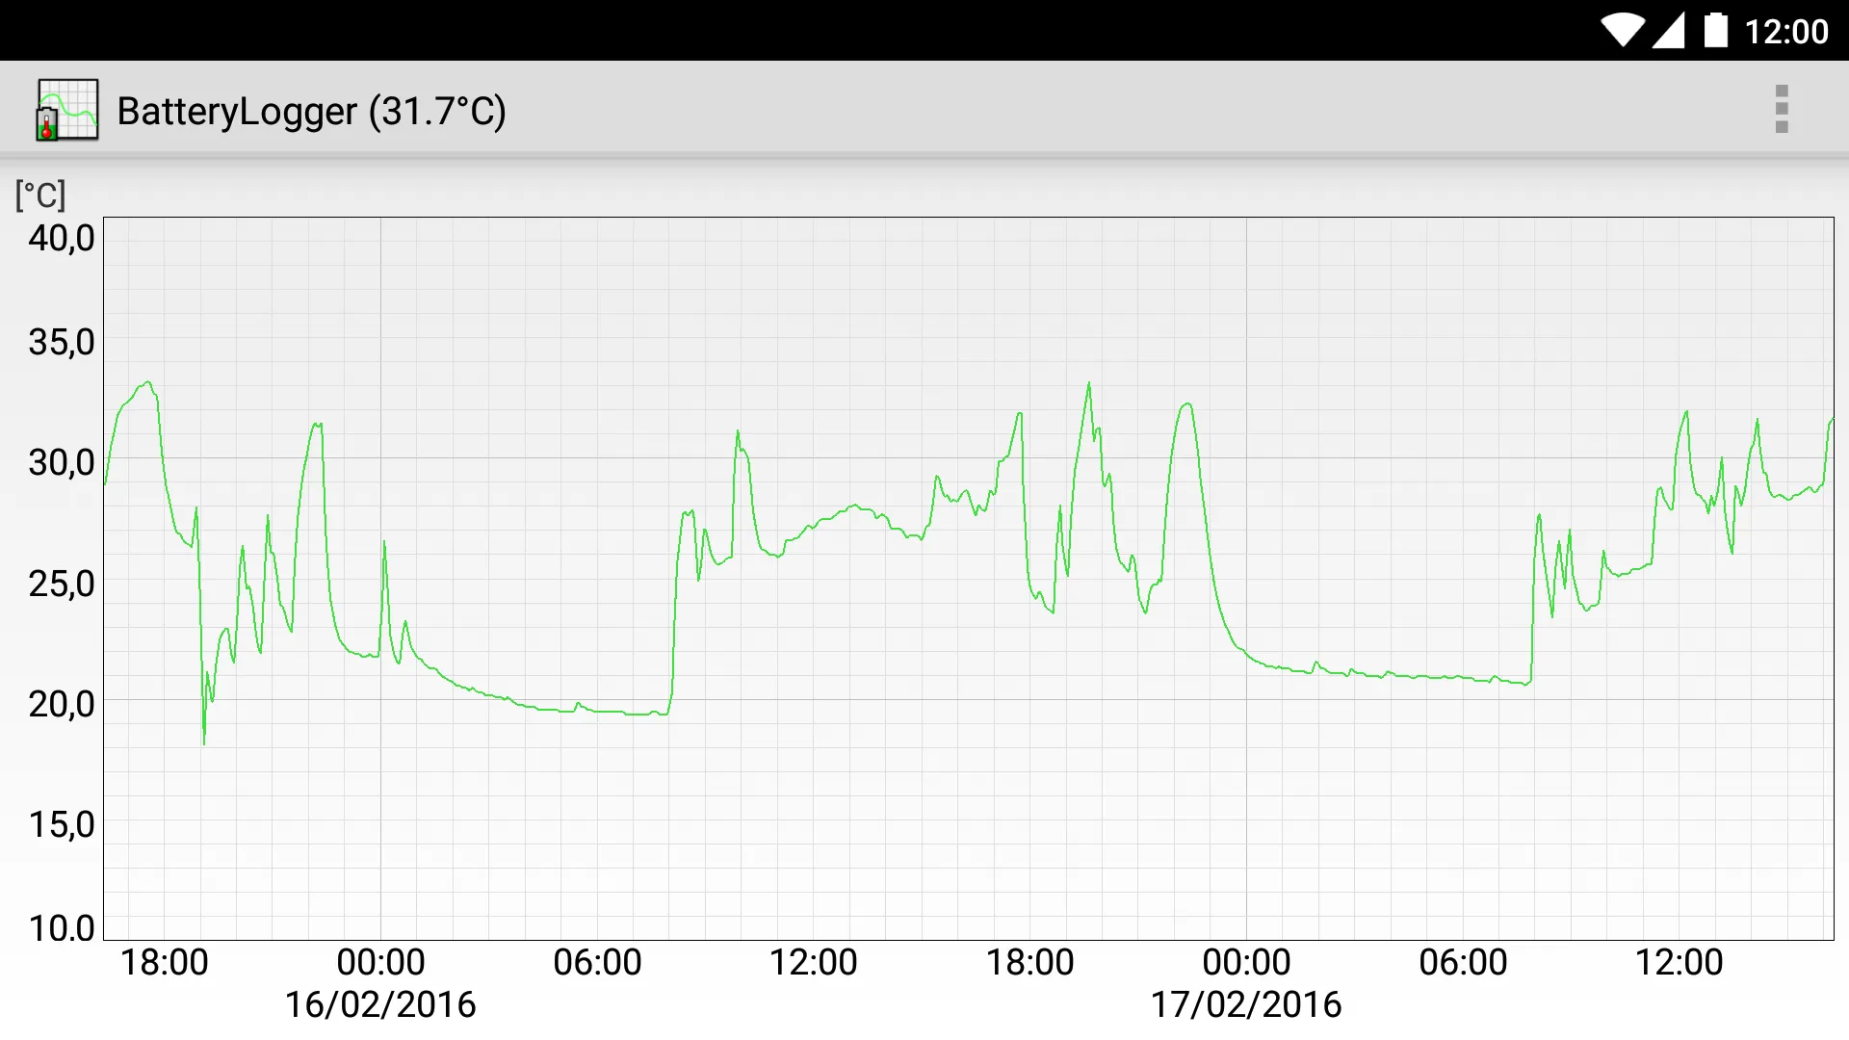This screenshot has height=1040, width=1849.
Task: Open the three-dot overflow menu
Action: 1781,109
